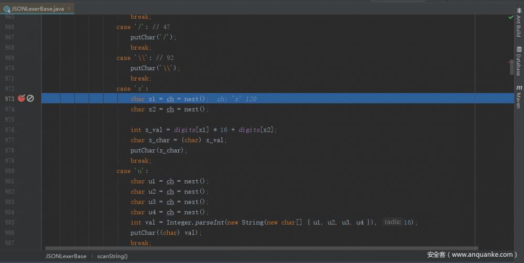Click 'char x_char = (char) x_val;' line

[179, 140]
